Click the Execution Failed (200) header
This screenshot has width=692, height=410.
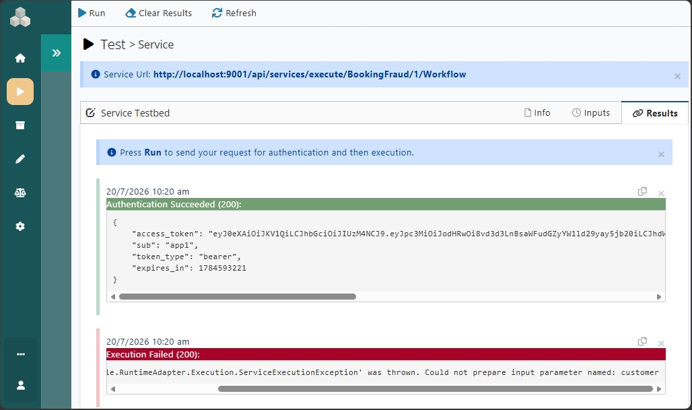pos(386,354)
